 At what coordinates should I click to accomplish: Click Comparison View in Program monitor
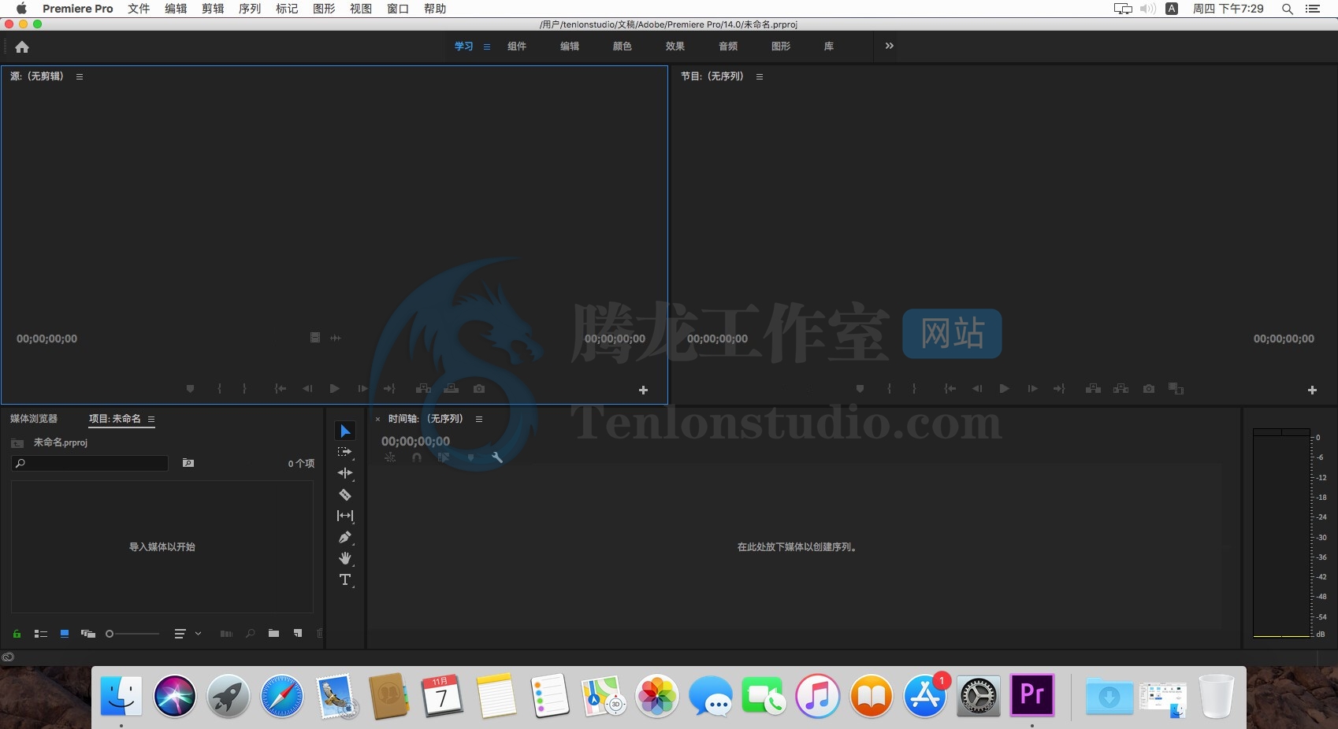pos(1176,389)
